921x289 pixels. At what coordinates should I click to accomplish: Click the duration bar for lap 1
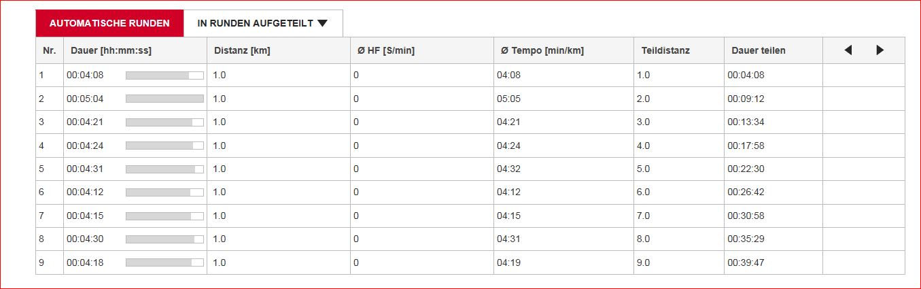pos(164,75)
